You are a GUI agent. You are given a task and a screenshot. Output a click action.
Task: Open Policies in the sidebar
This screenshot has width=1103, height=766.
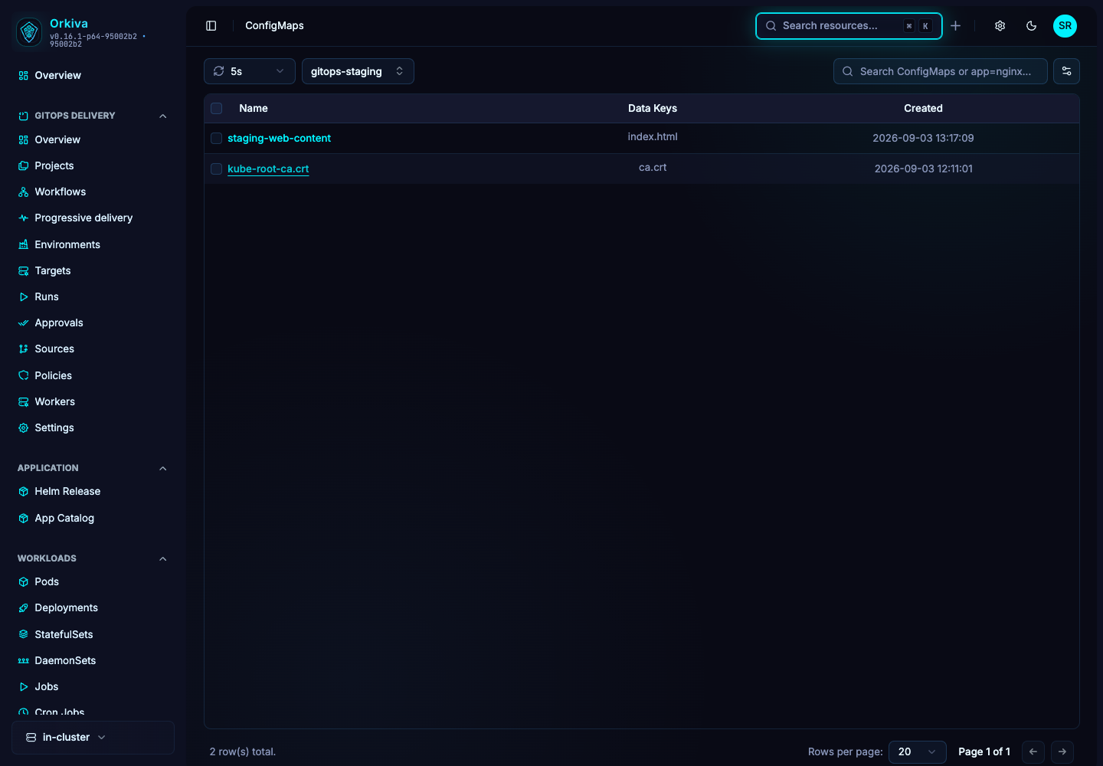pos(53,375)
